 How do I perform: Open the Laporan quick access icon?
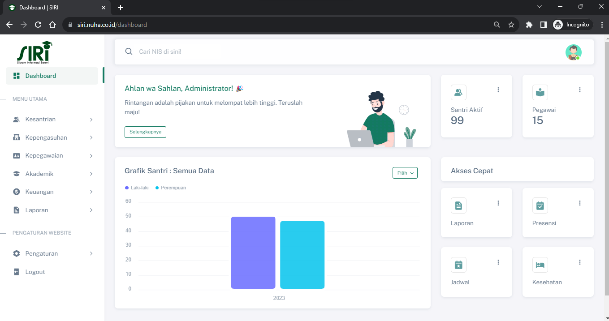tap(458, 205)
